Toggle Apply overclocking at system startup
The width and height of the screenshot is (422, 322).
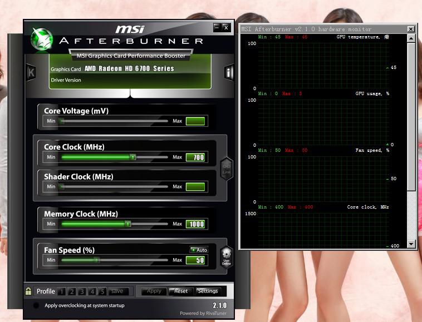coord(36,305)
